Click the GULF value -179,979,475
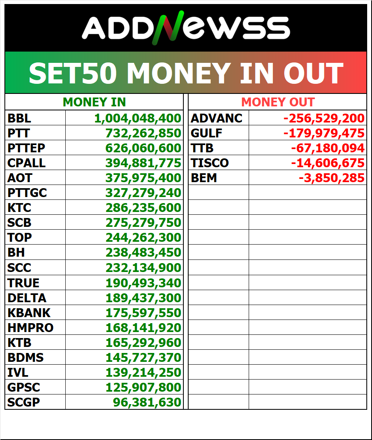372x440 pixels. (x=324, y=133)
